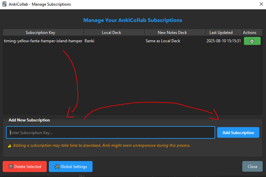
Task: Select the Same as Local Deck cell
Action: pyautogui.click(x=175, y=41)
